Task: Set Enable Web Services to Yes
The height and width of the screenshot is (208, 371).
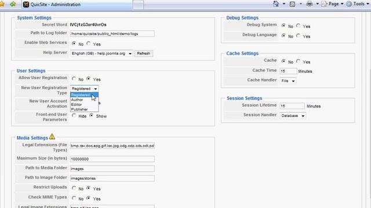Action: 89,44
